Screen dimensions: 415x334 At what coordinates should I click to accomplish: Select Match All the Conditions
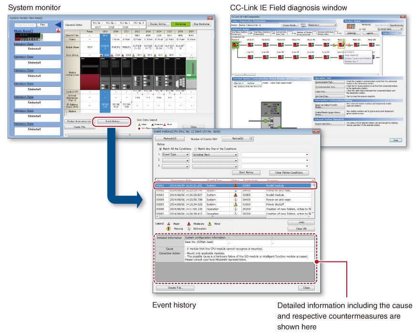[x=159, y=148]
